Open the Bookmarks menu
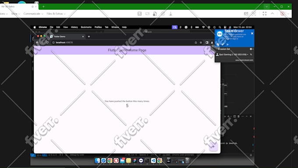This screenshot has width=298, height=168. click(x=86, y=27)
